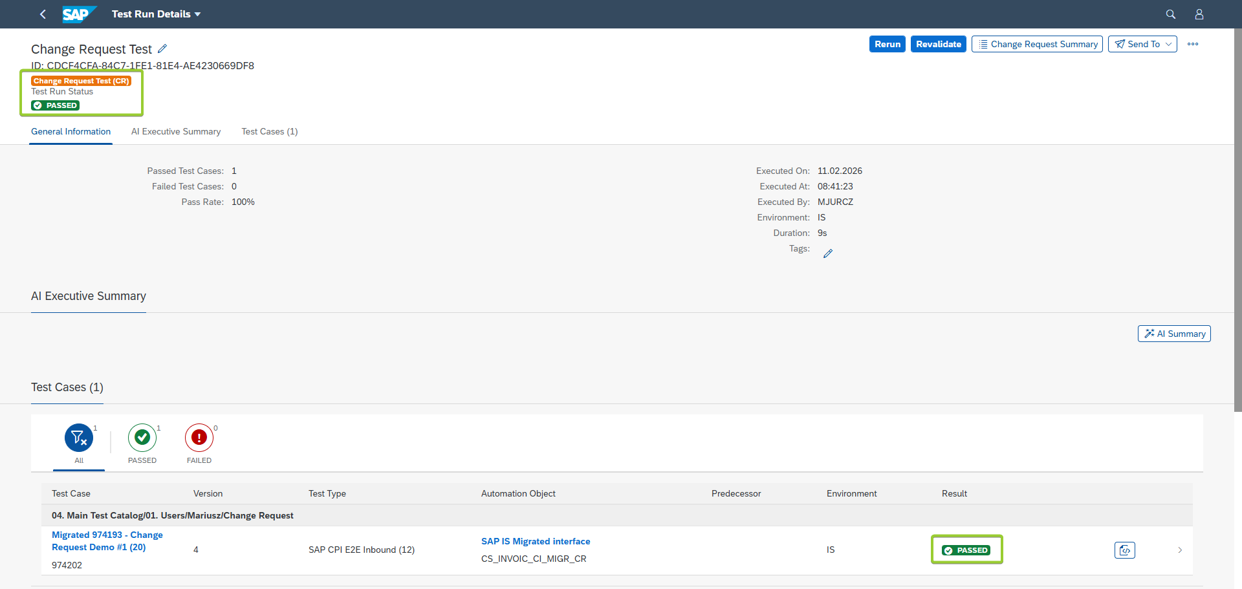
Task: Click the back navigation arrow
Action: coord(43,14)
